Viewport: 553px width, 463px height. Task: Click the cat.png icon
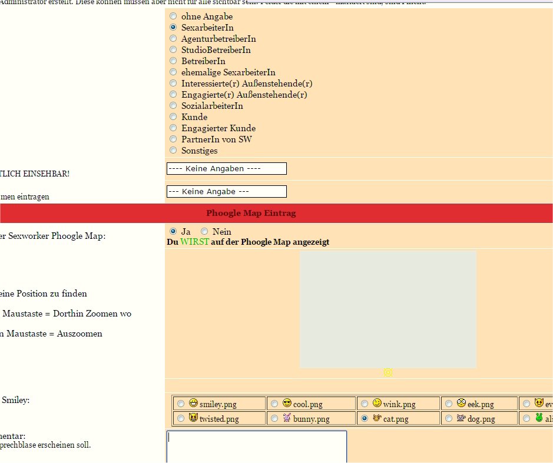(377, 418)
